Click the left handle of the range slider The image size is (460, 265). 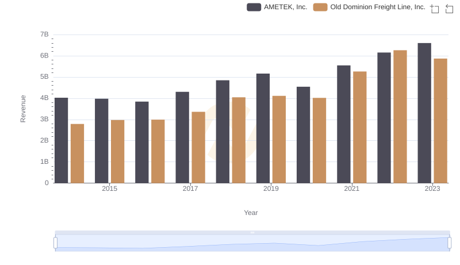55,243
